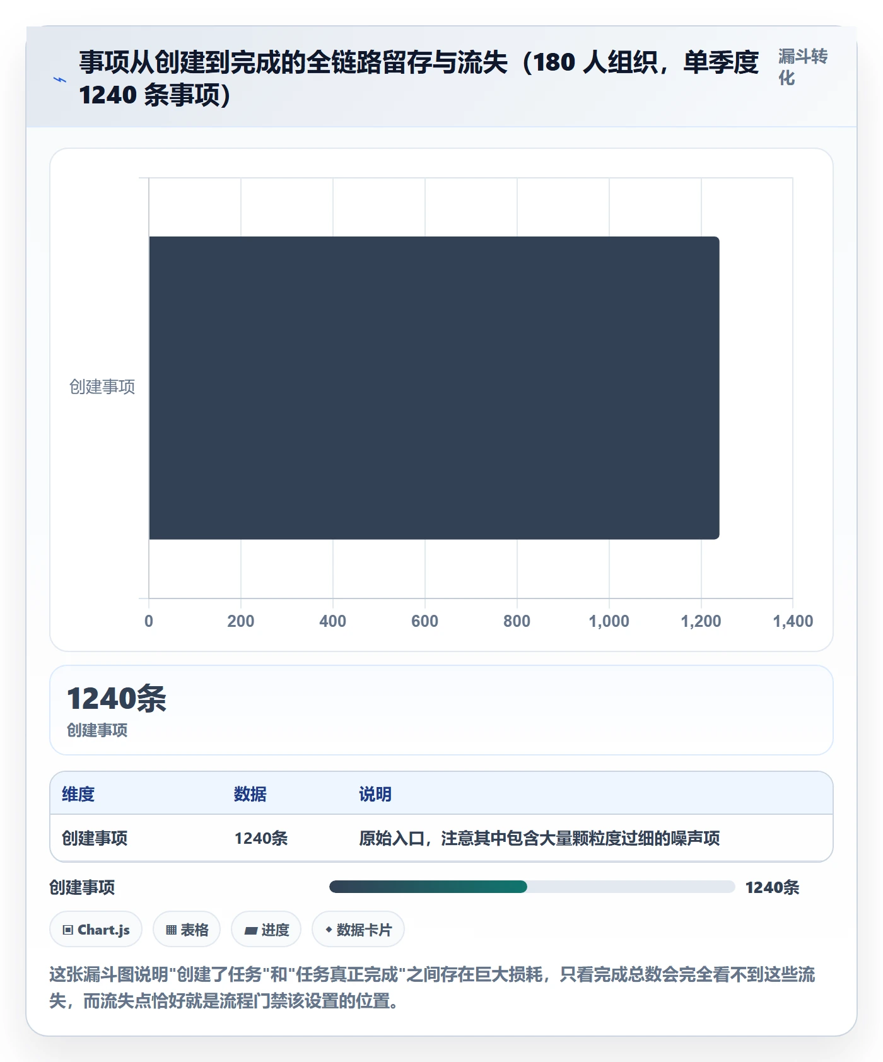Click the 创建事项 cell in the table row
The image size is (883, 1062).
click(x=95, y=838)
